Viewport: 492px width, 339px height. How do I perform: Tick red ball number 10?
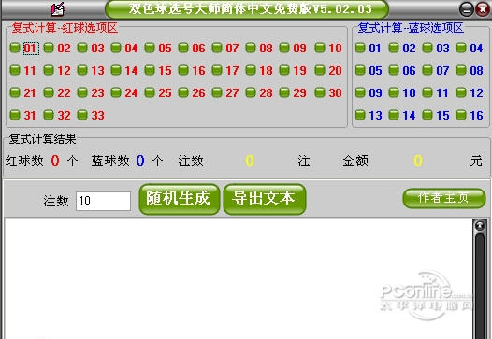[x=319, y=48]
